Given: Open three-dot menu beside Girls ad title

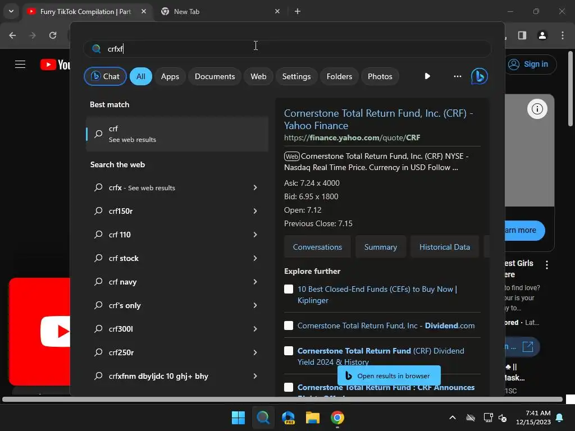Looking at the screenshot, I should click(x=547, y=265).
